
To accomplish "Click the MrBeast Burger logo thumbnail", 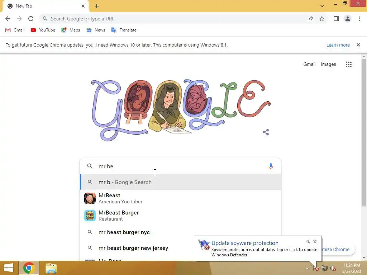I will [x=90, y=216].
